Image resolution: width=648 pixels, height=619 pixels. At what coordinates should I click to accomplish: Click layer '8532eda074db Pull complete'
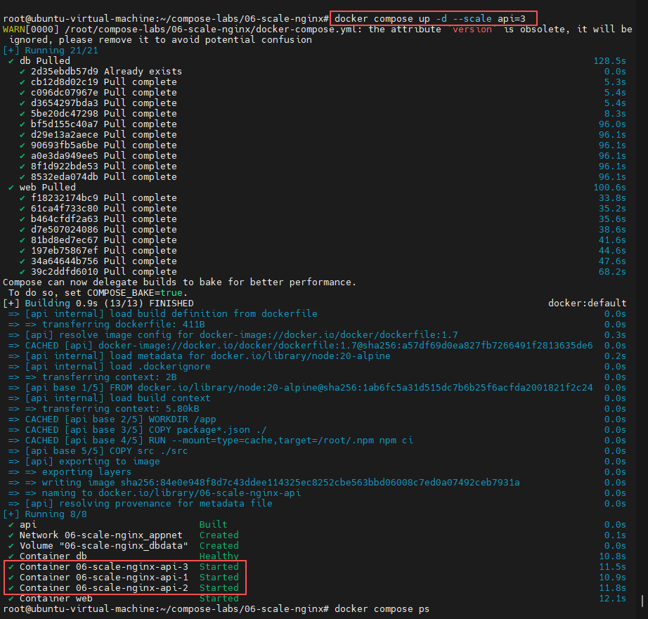coord(104,177)
